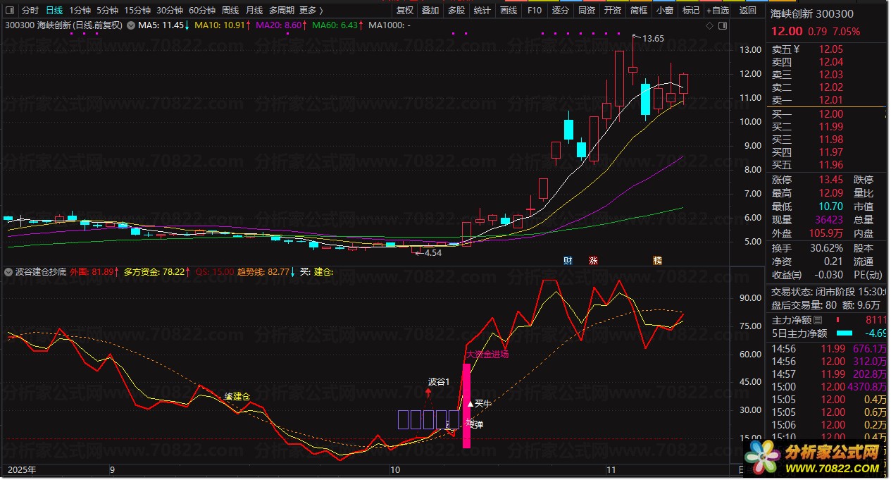Viewport: 891px width, 480px height.
Task: Click the 15:00 trade row with 4370.8万
Action: coord(826,387)
